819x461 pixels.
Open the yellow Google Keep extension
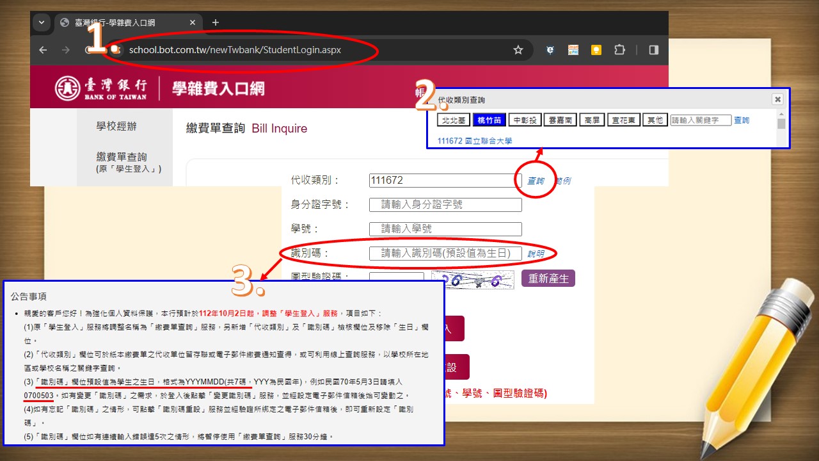pyautogui.click(x=596, y=50)
